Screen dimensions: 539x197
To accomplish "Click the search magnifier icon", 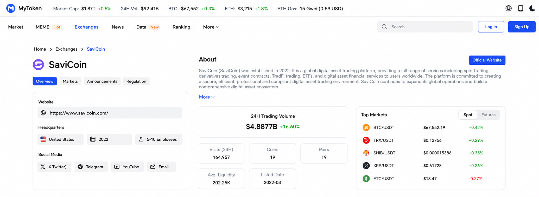I will pos(384,27).
